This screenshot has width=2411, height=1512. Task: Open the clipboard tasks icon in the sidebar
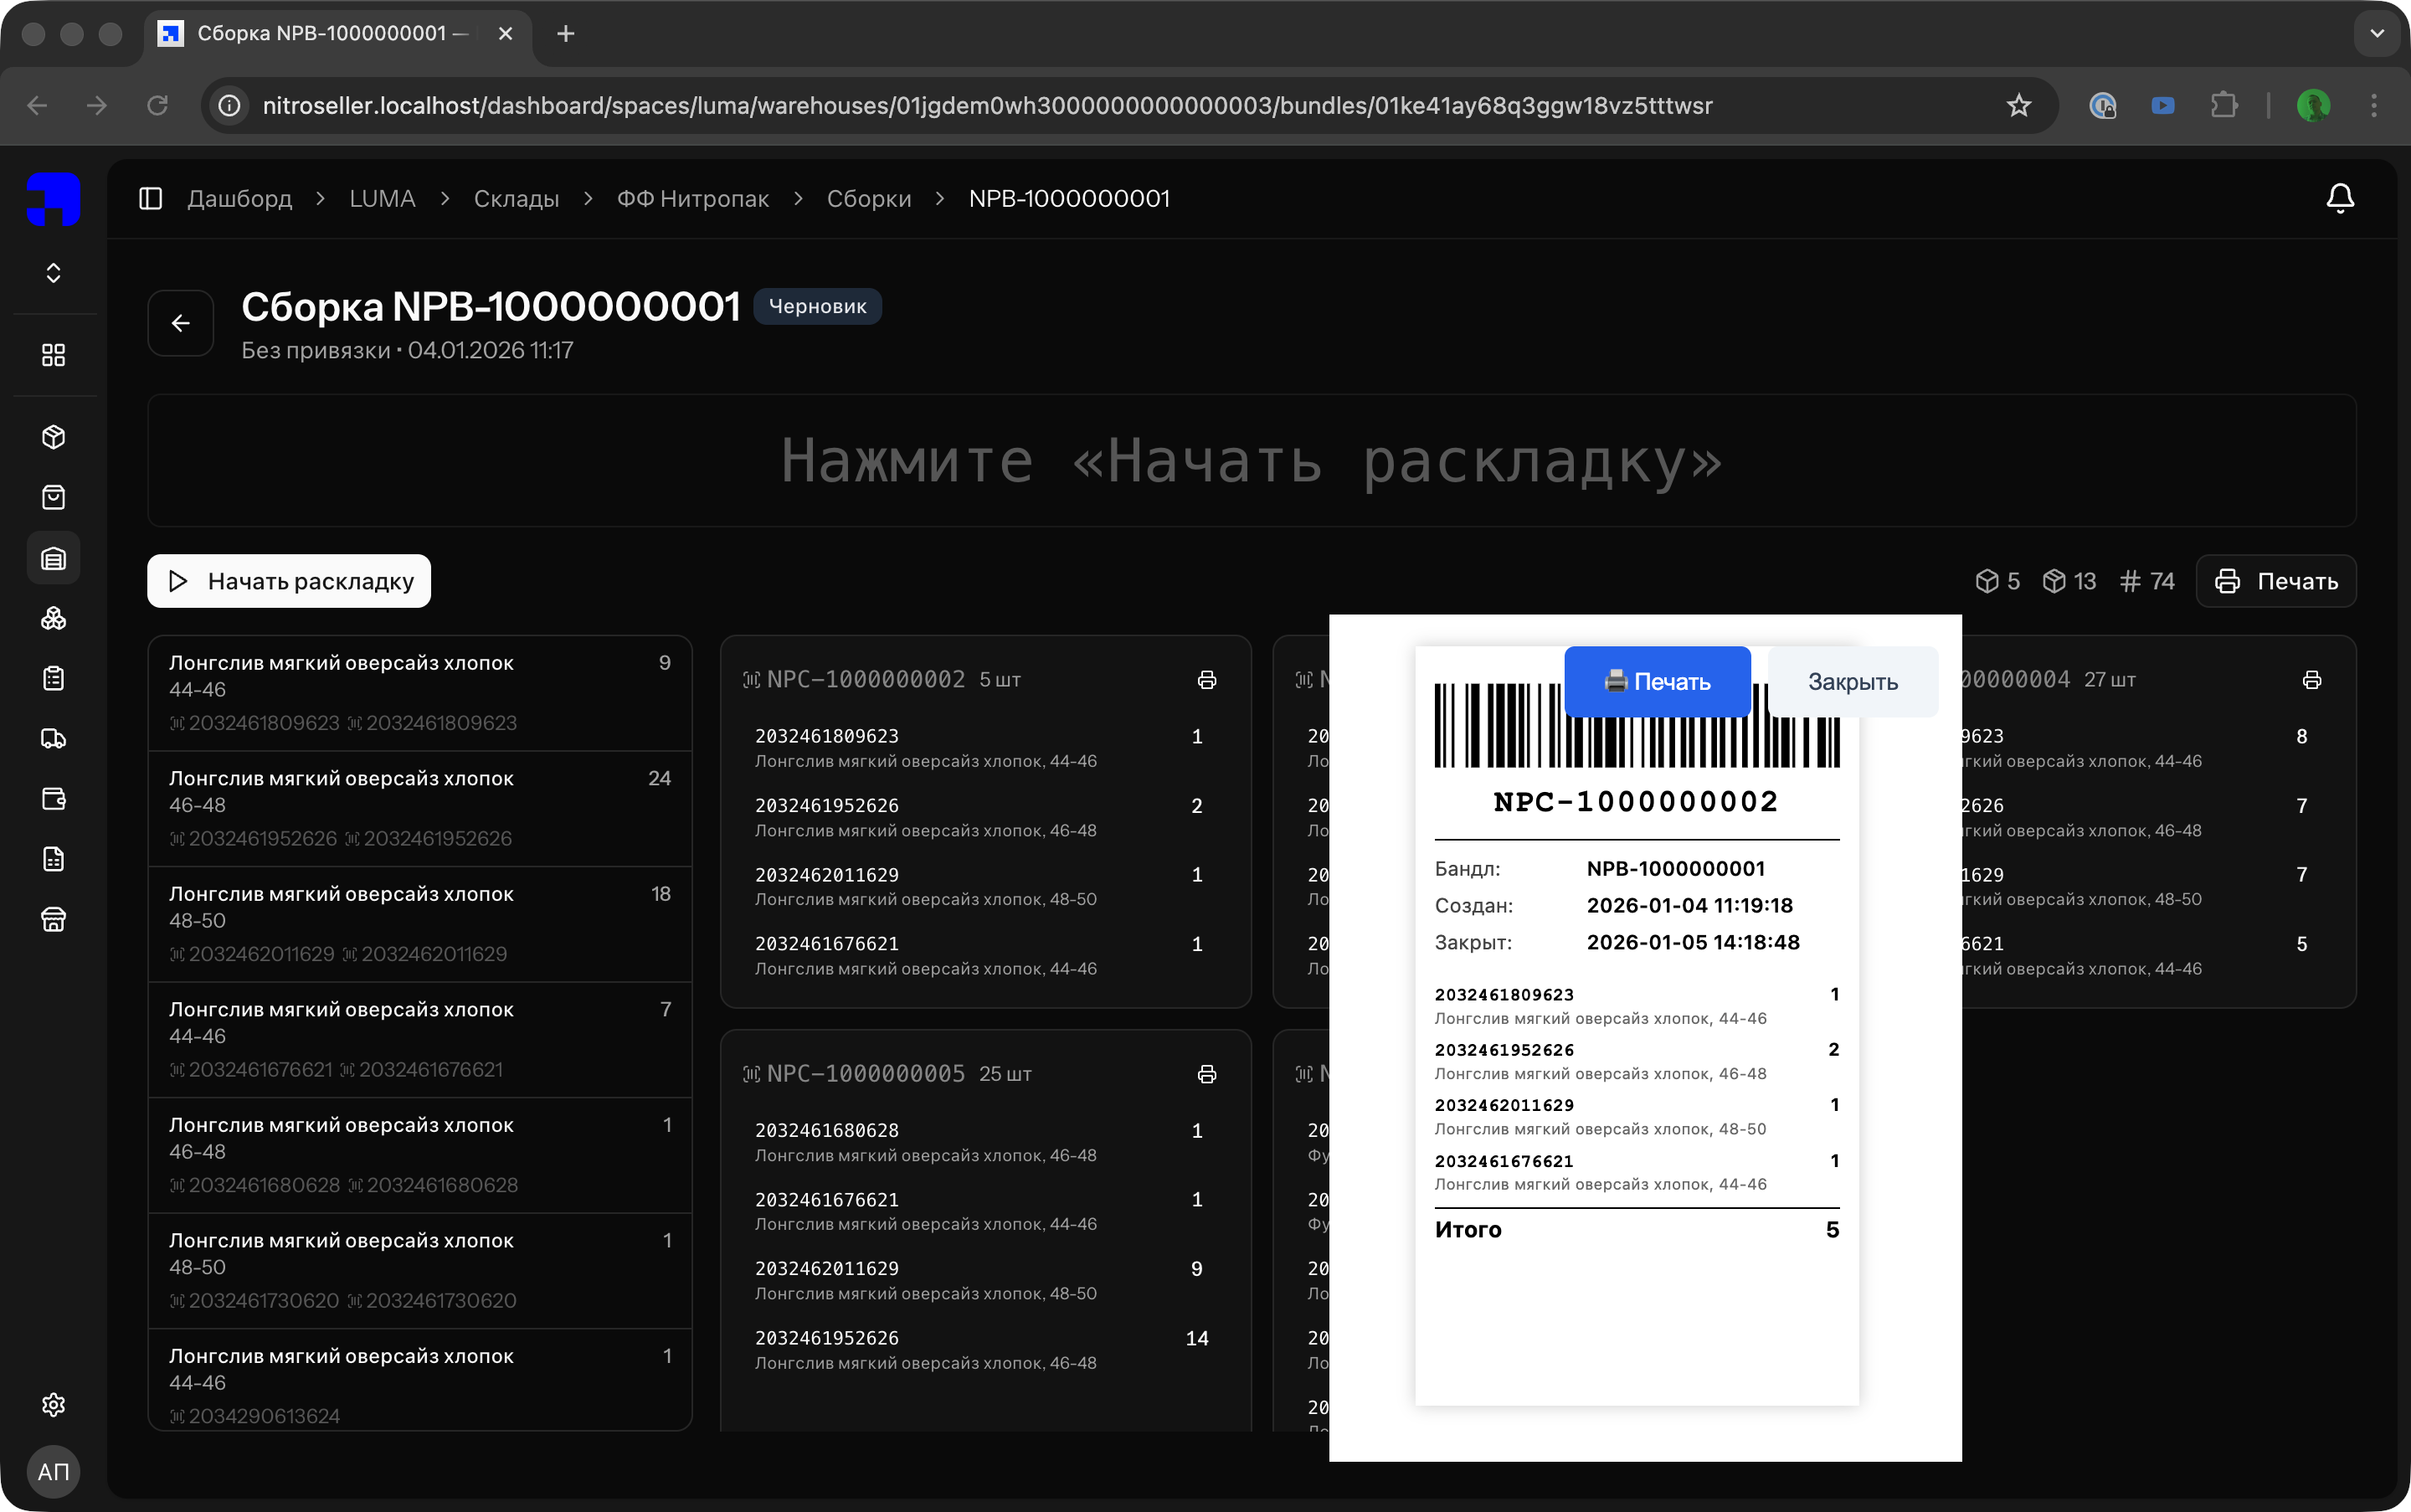pyautogui.click(x=53, y=678)
